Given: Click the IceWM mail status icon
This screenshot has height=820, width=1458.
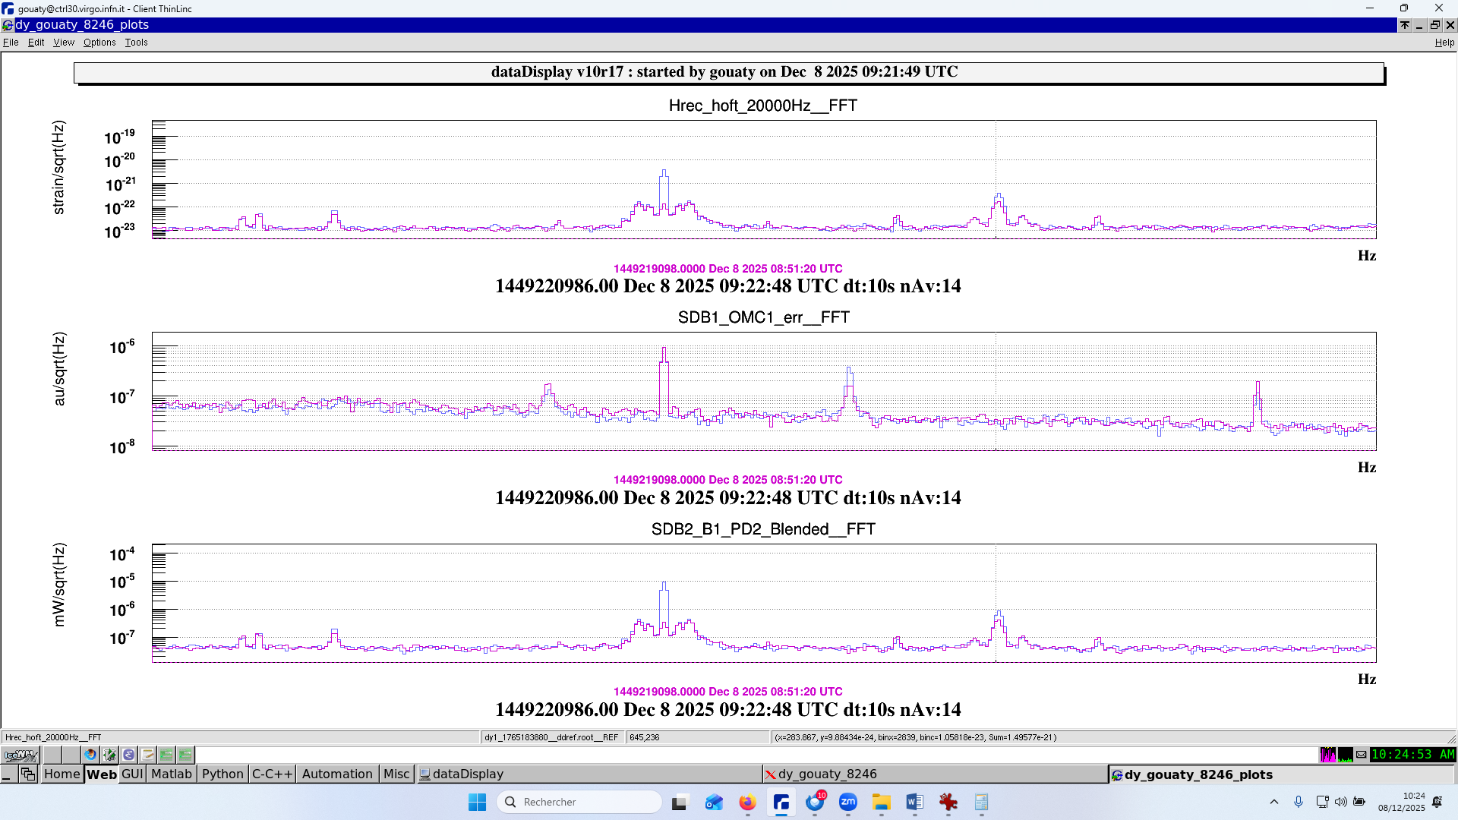Looking at the screenshot, I should (x=1362, y=755).
